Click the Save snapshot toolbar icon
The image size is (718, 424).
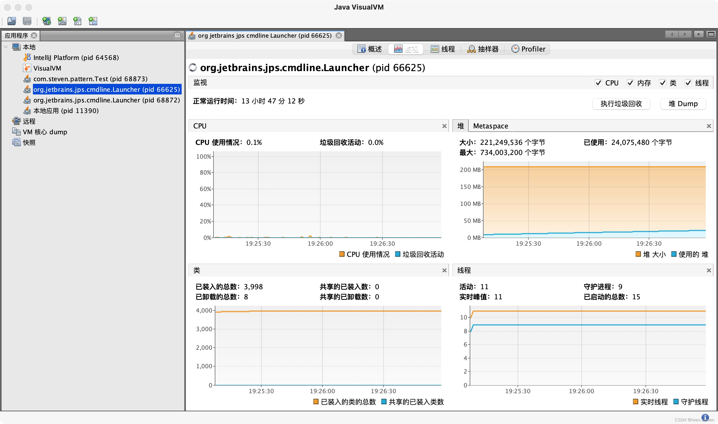click(x=27, y=21)
